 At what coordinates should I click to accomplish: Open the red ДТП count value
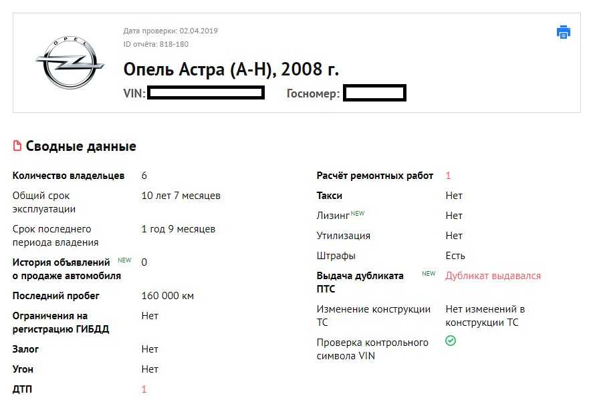tap(144, 389)
